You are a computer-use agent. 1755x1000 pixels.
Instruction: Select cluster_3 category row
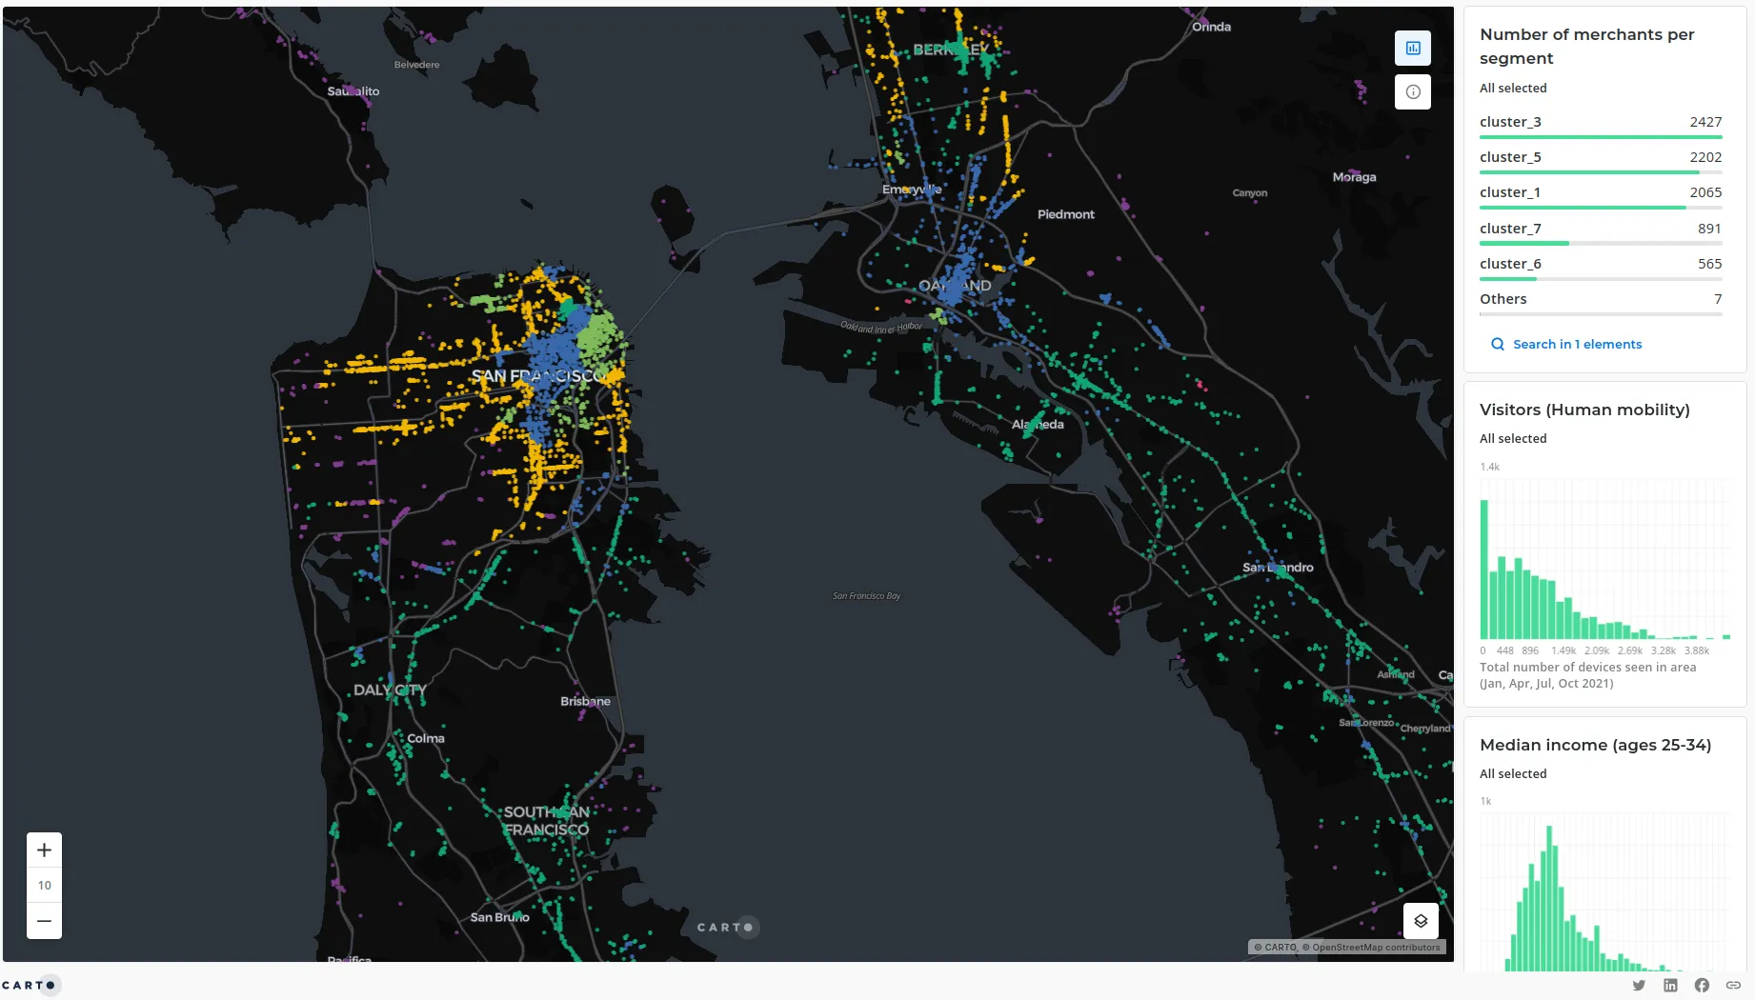[x=1600, y=122]
